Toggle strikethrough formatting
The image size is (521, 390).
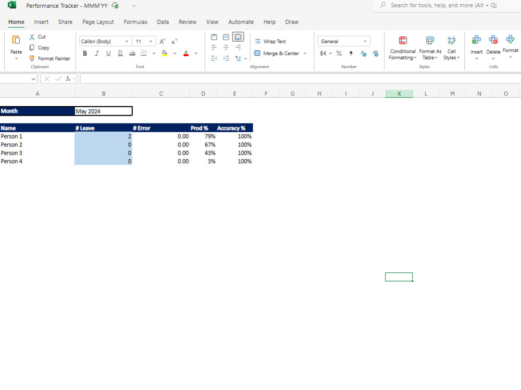click(132, 53)
